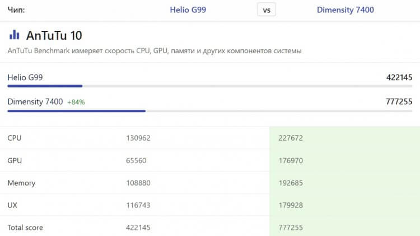Click Memory value 108880
The width and height of the screenshot is (420, 236).
click(x=138, y=183)
